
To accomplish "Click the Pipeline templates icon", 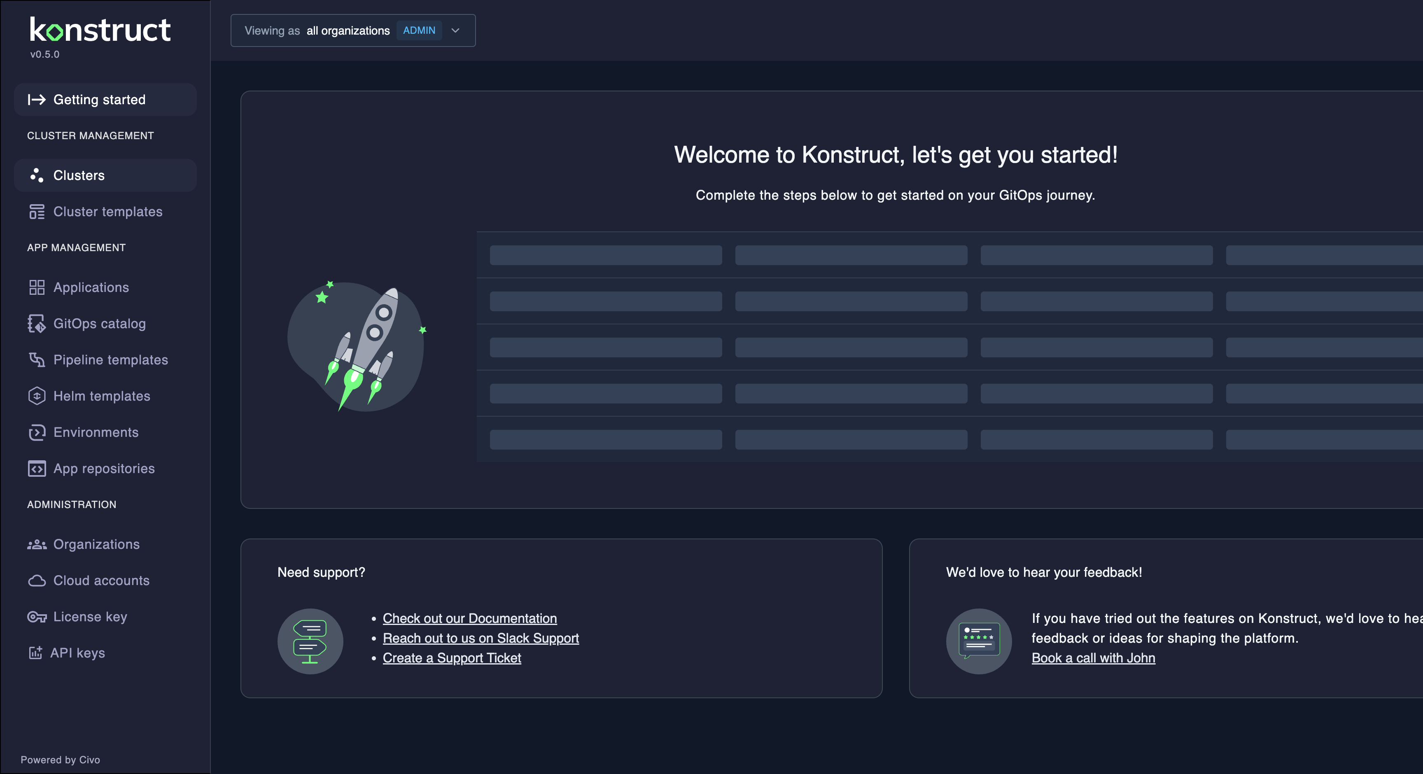I will (x=37, y=360).
